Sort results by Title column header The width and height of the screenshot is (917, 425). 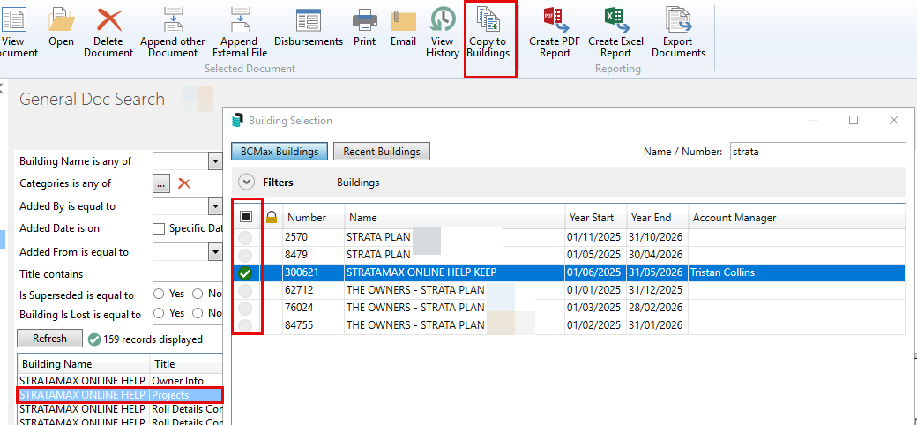click(187, 364)
